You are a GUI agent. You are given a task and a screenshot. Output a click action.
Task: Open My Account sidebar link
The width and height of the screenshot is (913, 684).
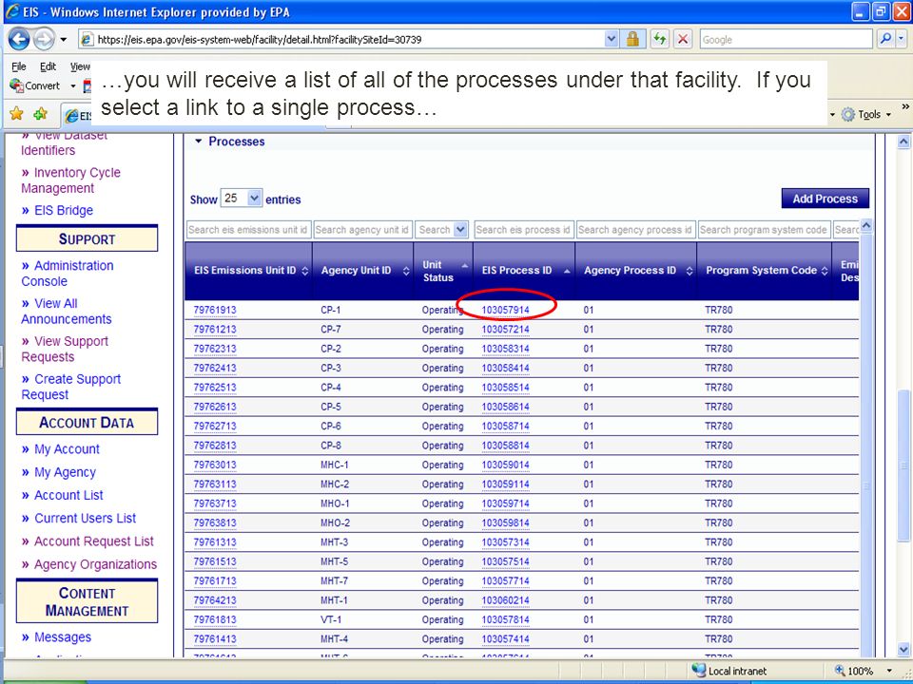pos(67,449)
